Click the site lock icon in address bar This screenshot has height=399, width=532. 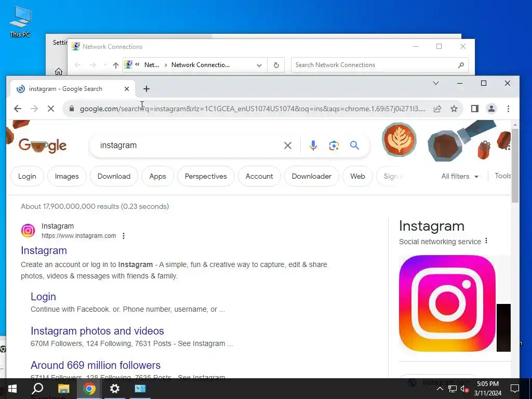72,109
